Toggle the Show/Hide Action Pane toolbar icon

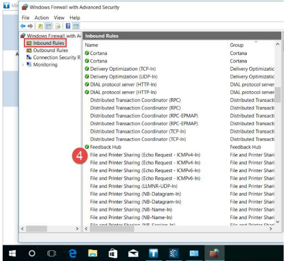(x=76, y=26)
